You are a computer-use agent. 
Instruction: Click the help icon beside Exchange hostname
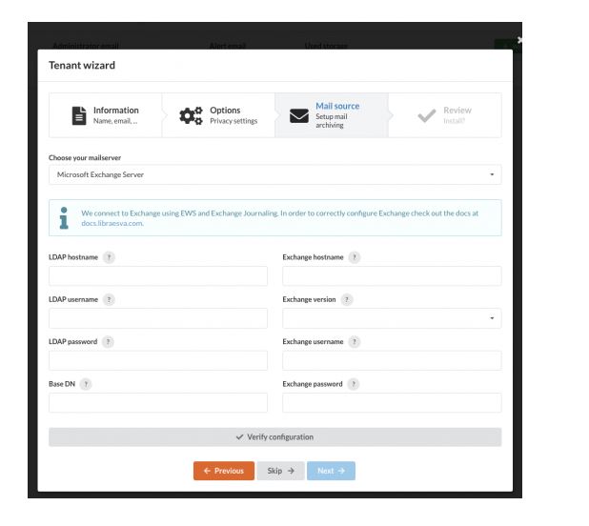[x=355, y=257]
